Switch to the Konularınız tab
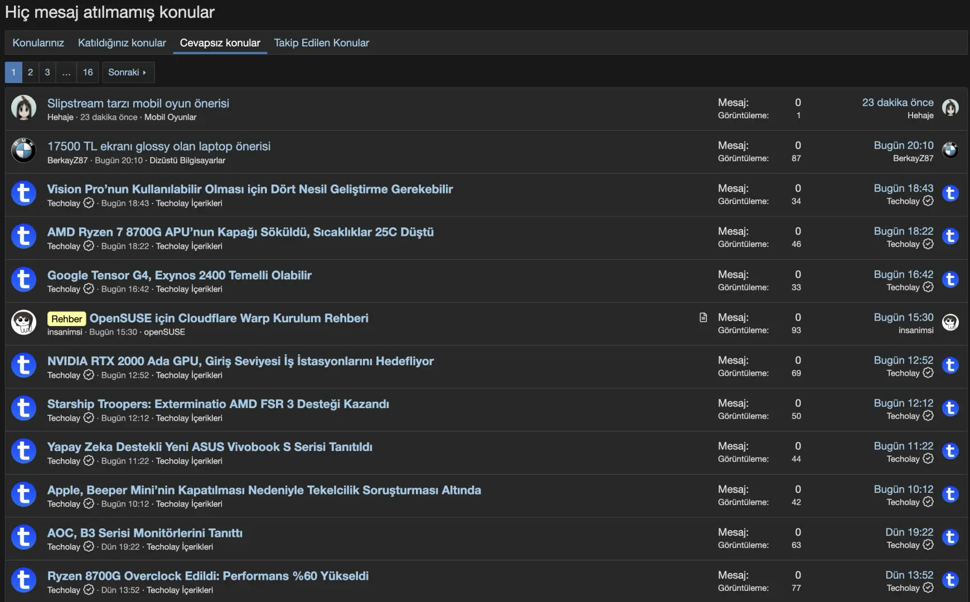Viewport: 970px width, 602px height. tap(38, 43)
